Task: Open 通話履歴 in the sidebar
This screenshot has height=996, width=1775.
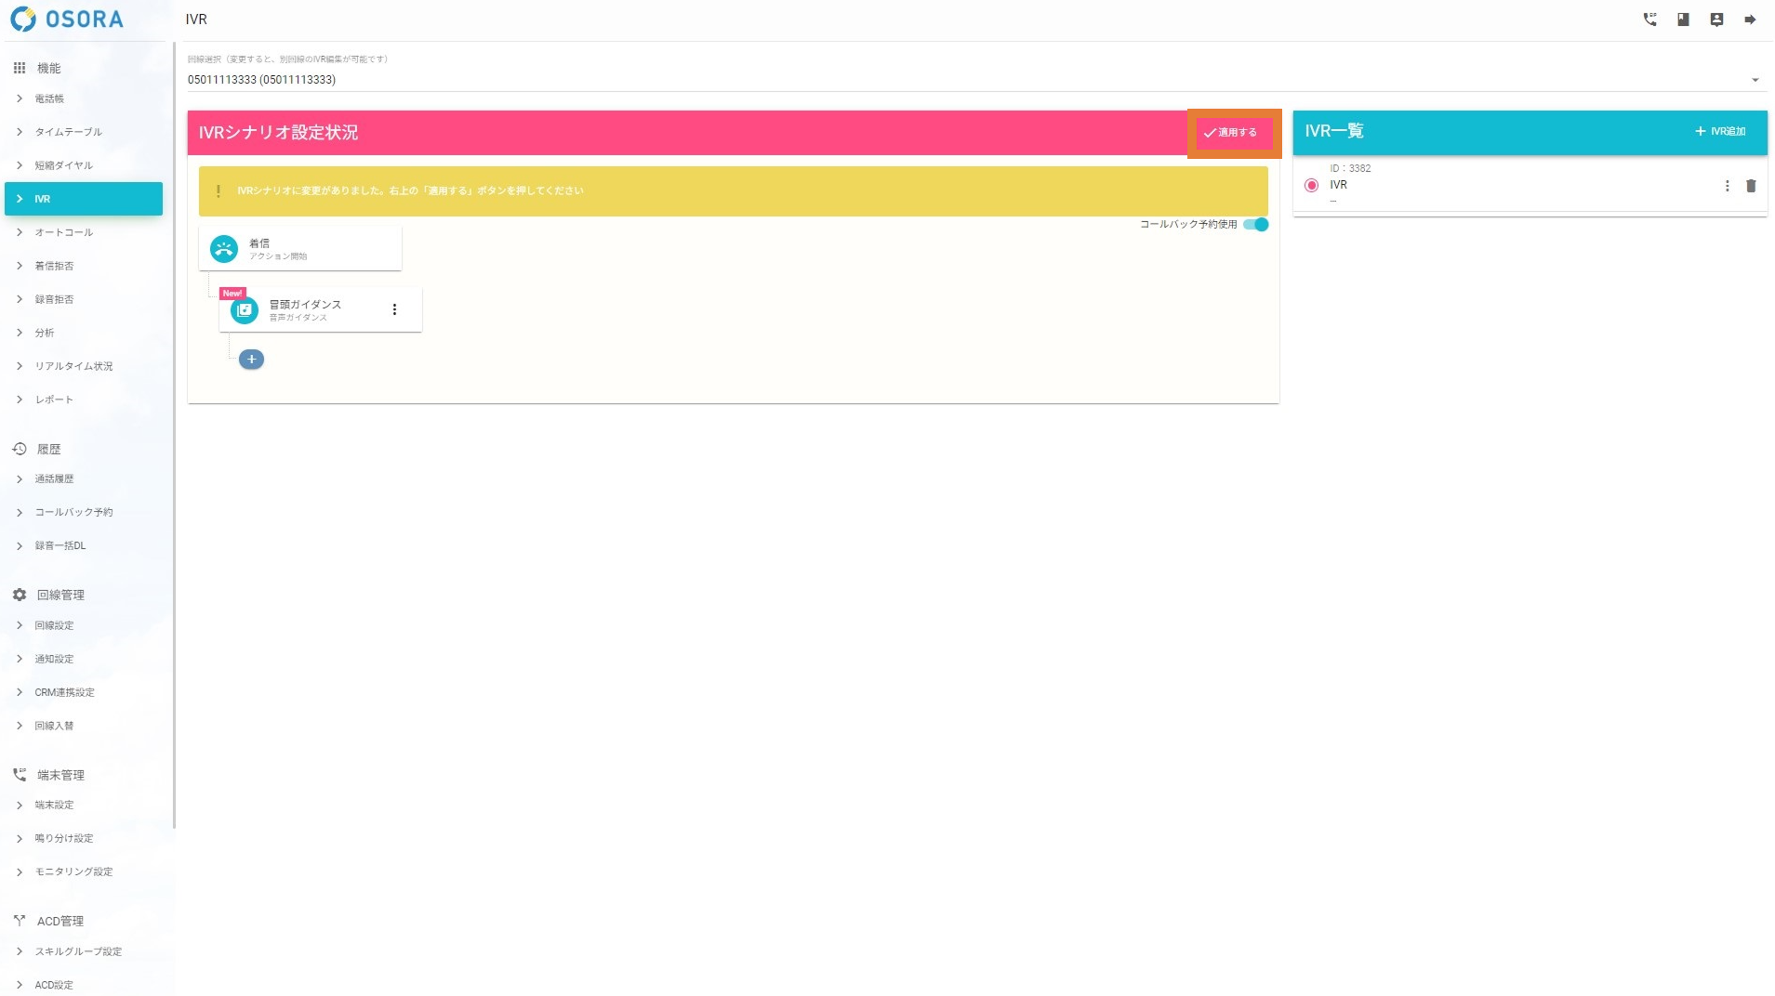Action: 54,479
